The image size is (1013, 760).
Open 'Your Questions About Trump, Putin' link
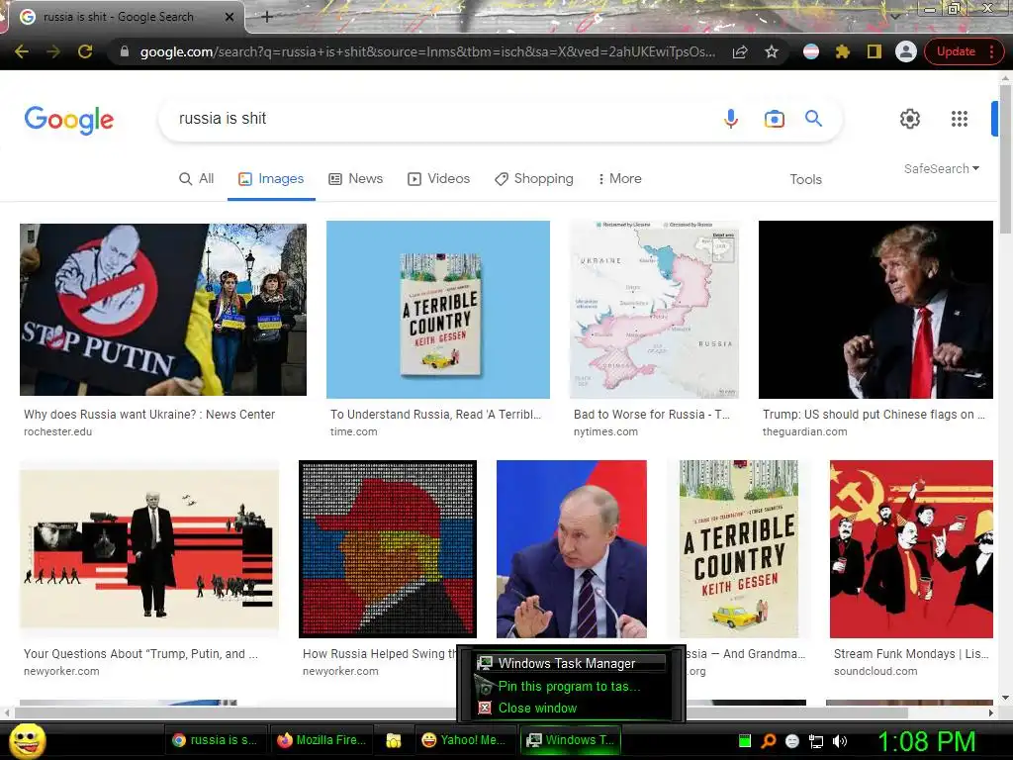pos(140,653)
